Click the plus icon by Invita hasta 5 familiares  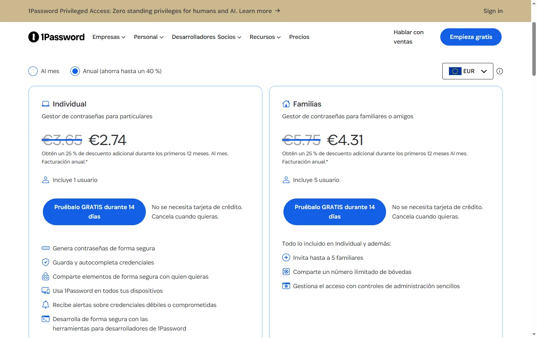[x=286, y=258]
